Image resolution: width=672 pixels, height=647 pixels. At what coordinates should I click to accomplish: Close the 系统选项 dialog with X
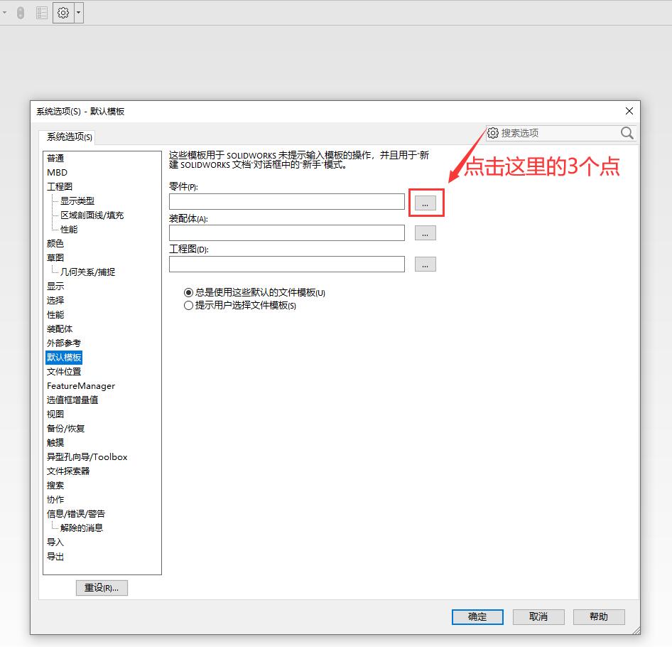(629, 111)
